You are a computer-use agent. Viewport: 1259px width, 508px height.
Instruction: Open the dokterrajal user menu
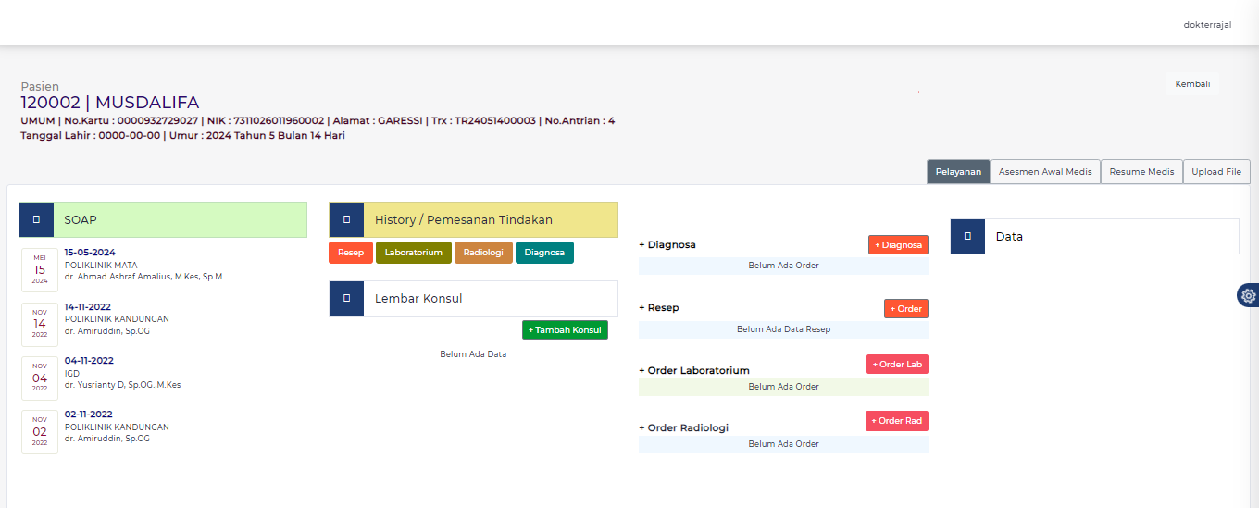click(1207, 25)
